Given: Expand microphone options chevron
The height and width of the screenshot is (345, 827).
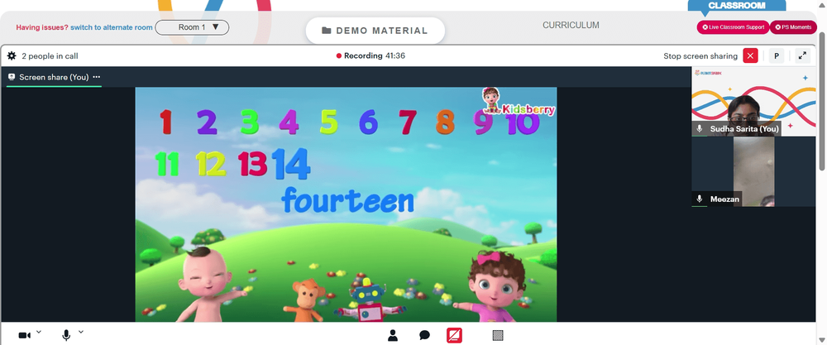Looking at the screenshot, I should point(81,332).
